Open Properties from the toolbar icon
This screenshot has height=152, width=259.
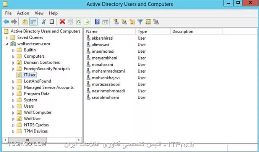[x=70, y=22]
